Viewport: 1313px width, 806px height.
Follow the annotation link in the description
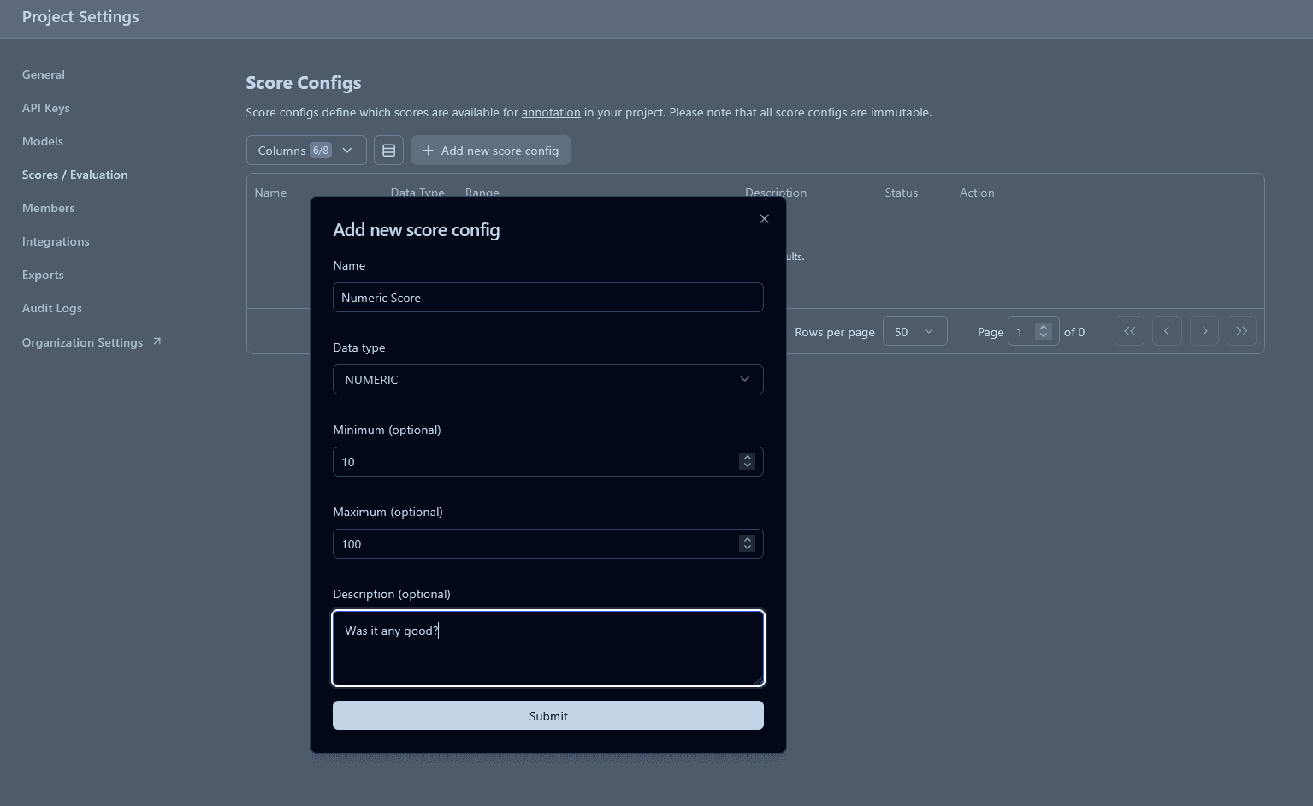pos(550,112)
